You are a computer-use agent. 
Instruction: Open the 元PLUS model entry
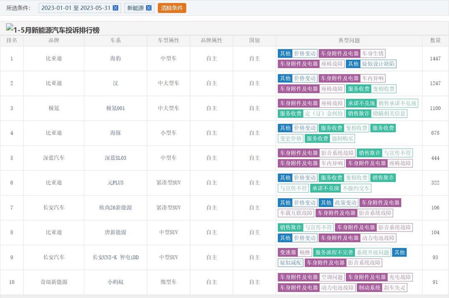(116, 183)
